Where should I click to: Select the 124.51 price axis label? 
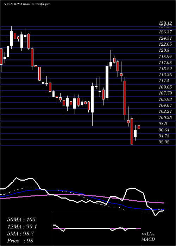tap(166, 38)
